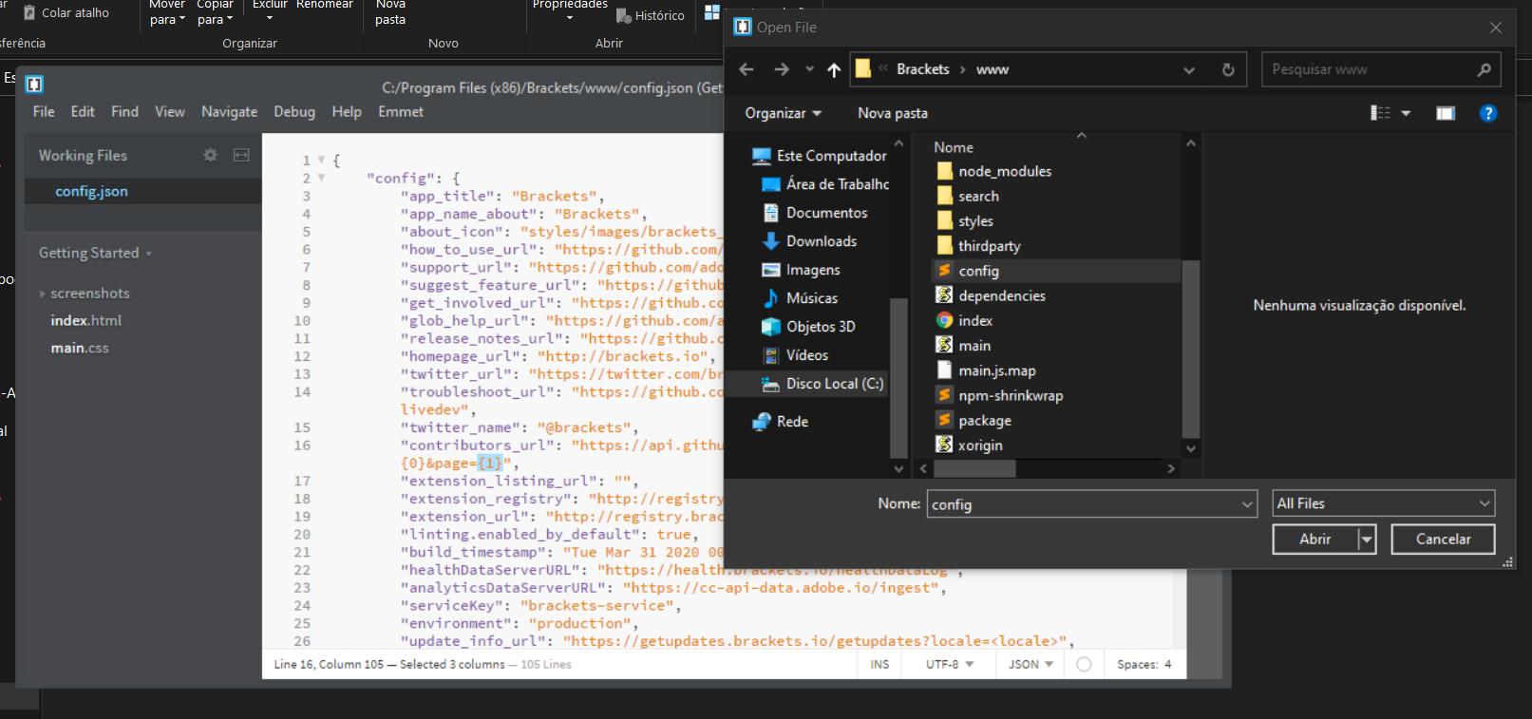
Task: Open Brackets Edit menu
Action: [83, 112]
